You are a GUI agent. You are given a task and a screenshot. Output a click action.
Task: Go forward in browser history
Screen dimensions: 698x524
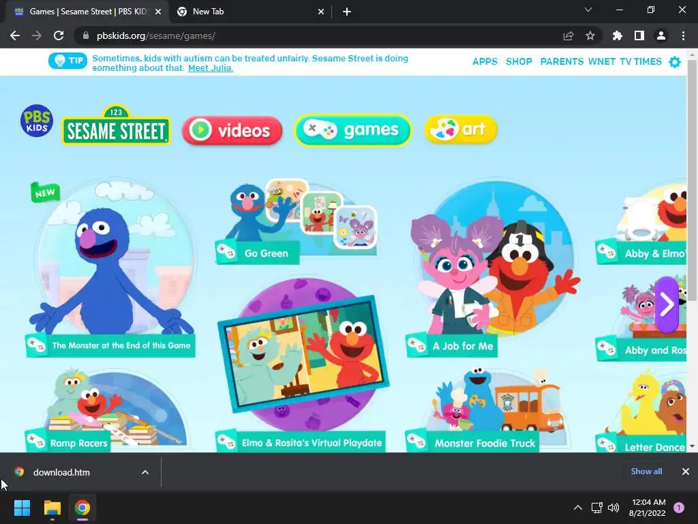click(37, 35)
